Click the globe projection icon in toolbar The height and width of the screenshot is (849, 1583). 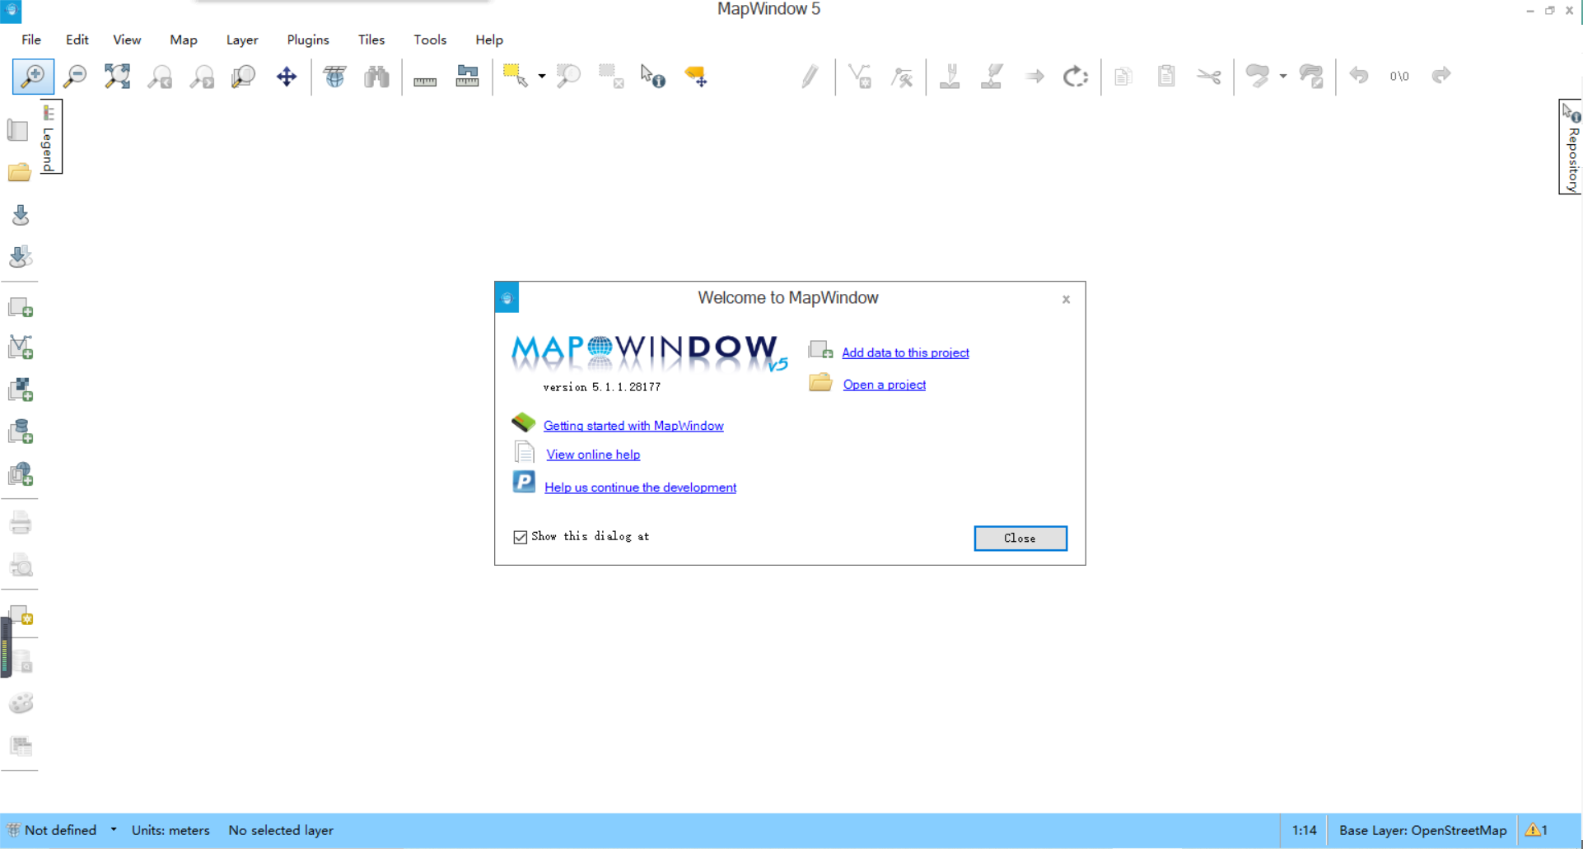334,77
